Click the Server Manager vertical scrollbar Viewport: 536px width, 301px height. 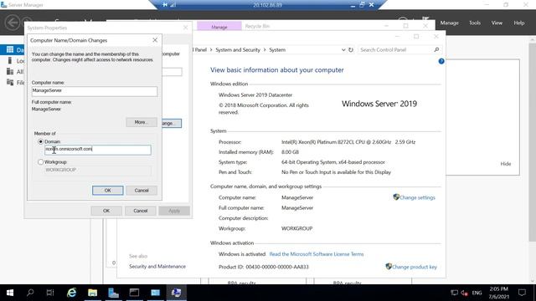(533, 143)
